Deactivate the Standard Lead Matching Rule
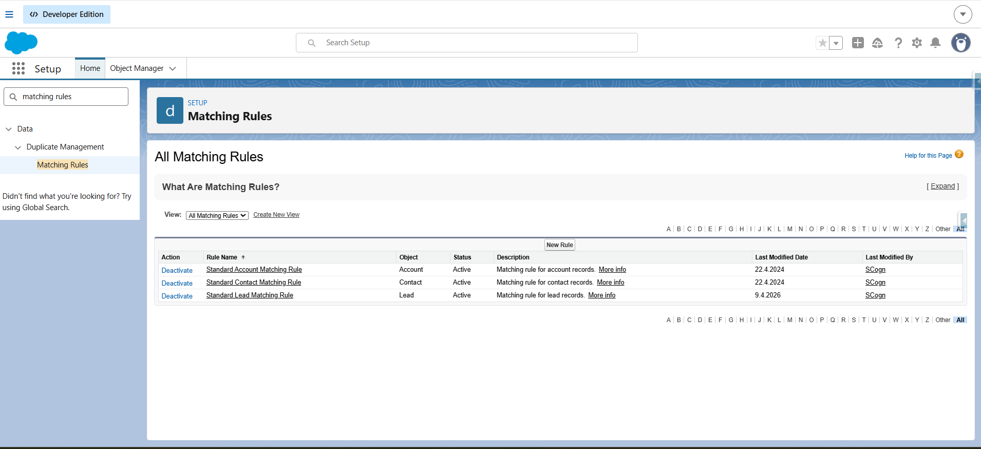This screenshot has width=981, height=449. click(177, 296)
